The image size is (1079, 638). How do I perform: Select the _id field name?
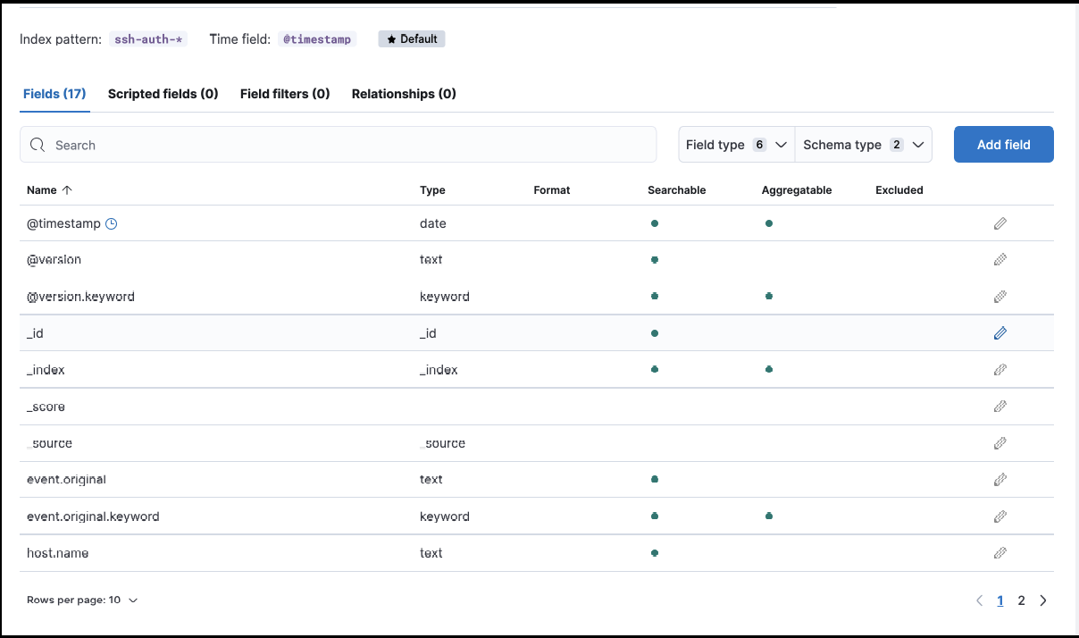coord(35,333)
